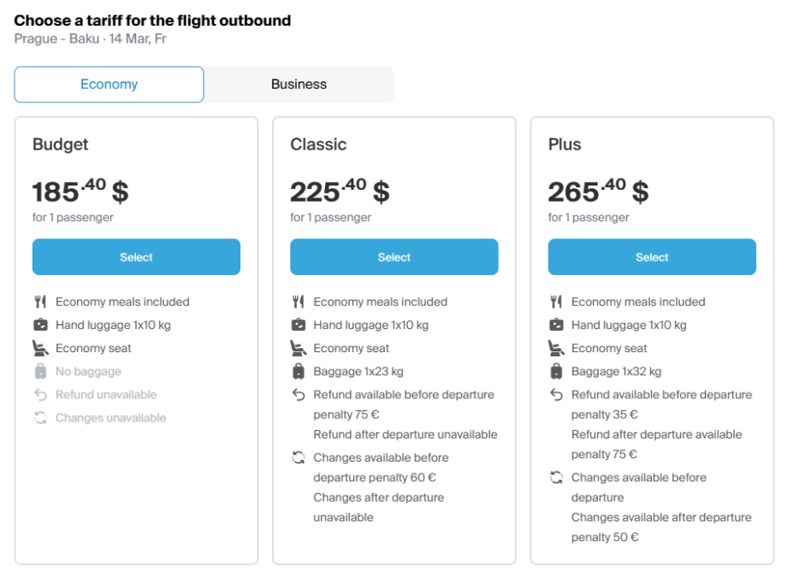Click baggage 1x23 kg suitcase icon
Viewport: 787px width, 571px height.
click(x=298, y=372)
